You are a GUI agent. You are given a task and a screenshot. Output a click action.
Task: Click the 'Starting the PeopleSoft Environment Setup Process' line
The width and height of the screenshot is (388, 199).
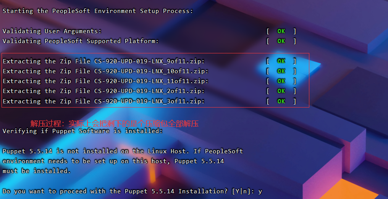click(x=98, y=11)
